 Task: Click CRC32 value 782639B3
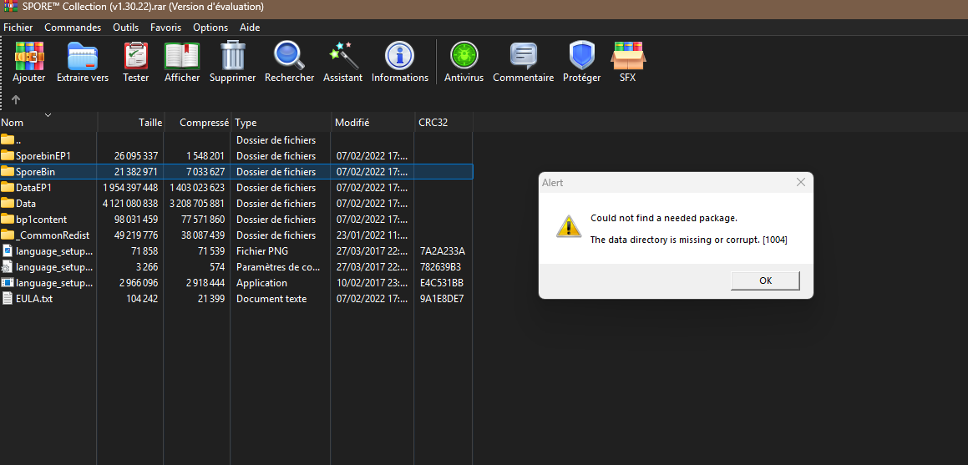440,267
